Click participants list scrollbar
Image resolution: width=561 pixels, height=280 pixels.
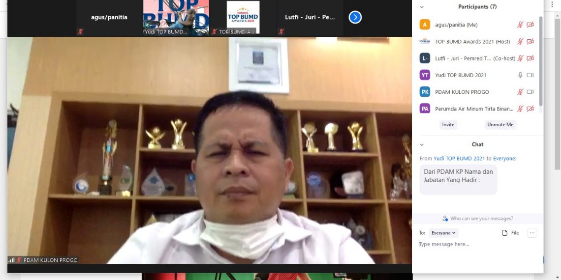tap(541, 61)
